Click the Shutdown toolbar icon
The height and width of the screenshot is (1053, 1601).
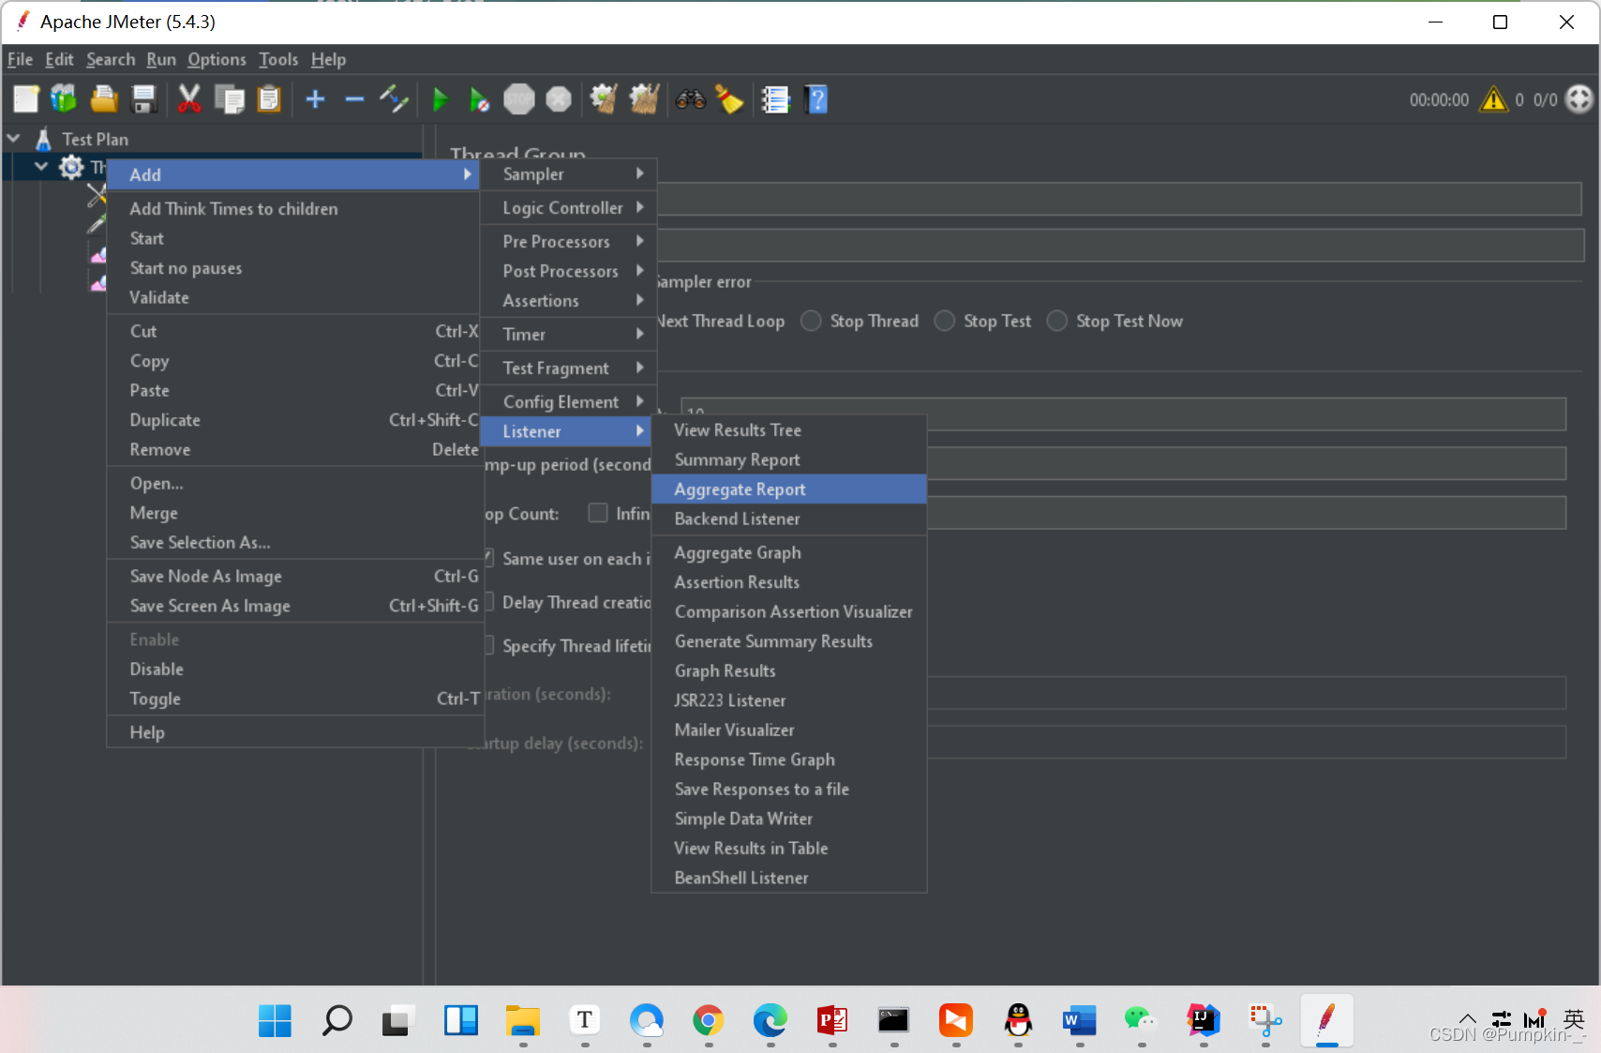[x=559, y=99]
